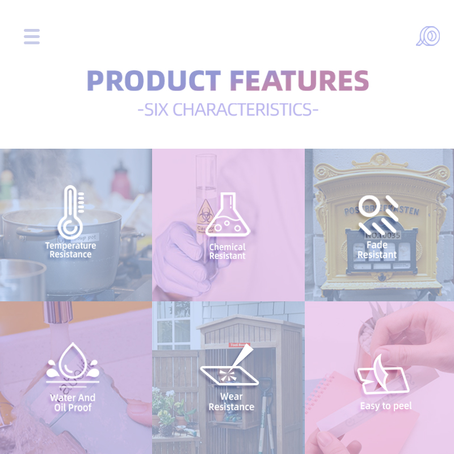Click the water droplet icon
This screenshot has width=454, height=454.
(x=73, y=365)
